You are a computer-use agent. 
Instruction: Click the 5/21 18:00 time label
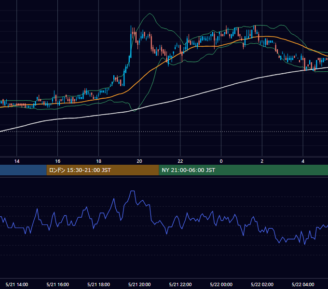98,284
